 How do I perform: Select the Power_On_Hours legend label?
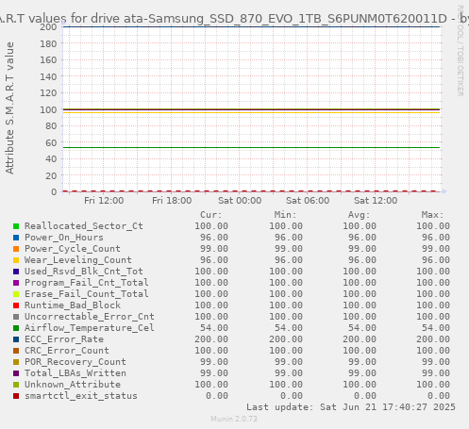click(x=64, y=238)
